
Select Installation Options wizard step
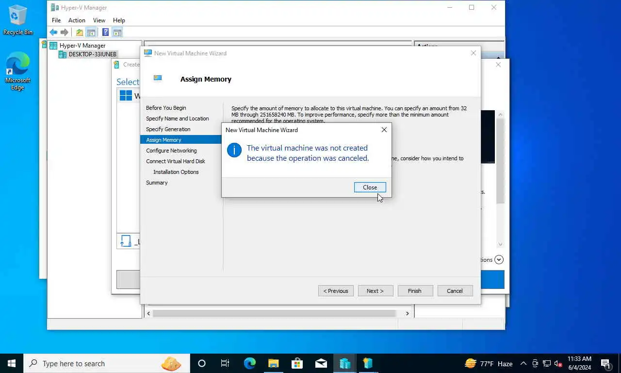tap(176, 172)
